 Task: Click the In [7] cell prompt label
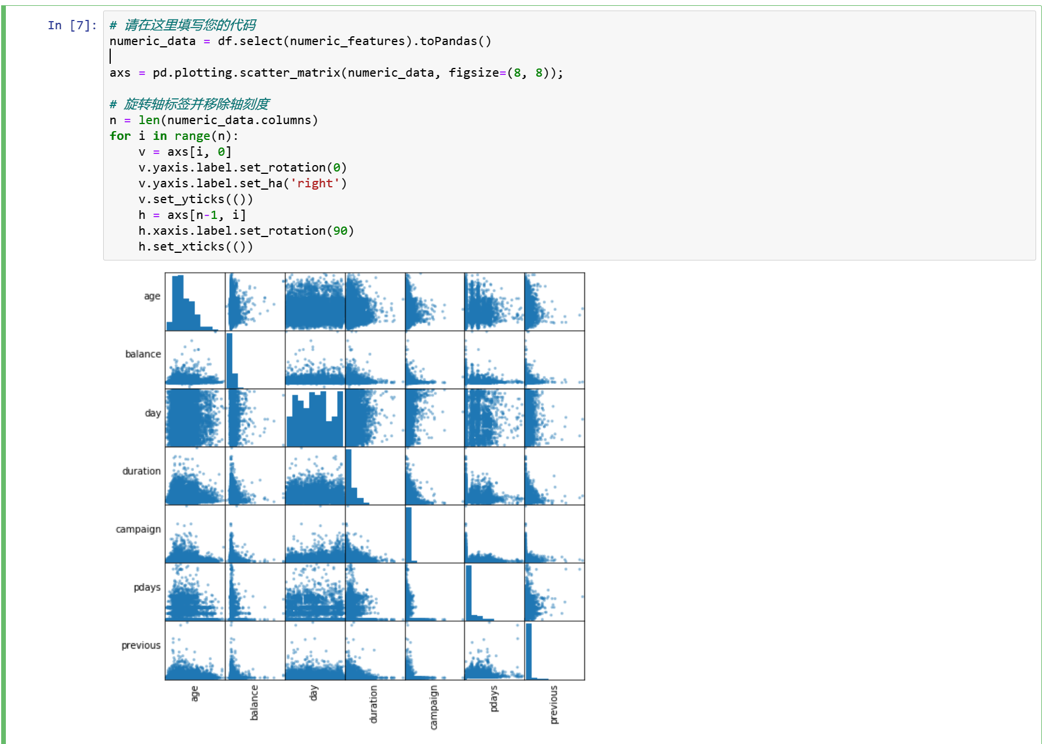(72, 25)
